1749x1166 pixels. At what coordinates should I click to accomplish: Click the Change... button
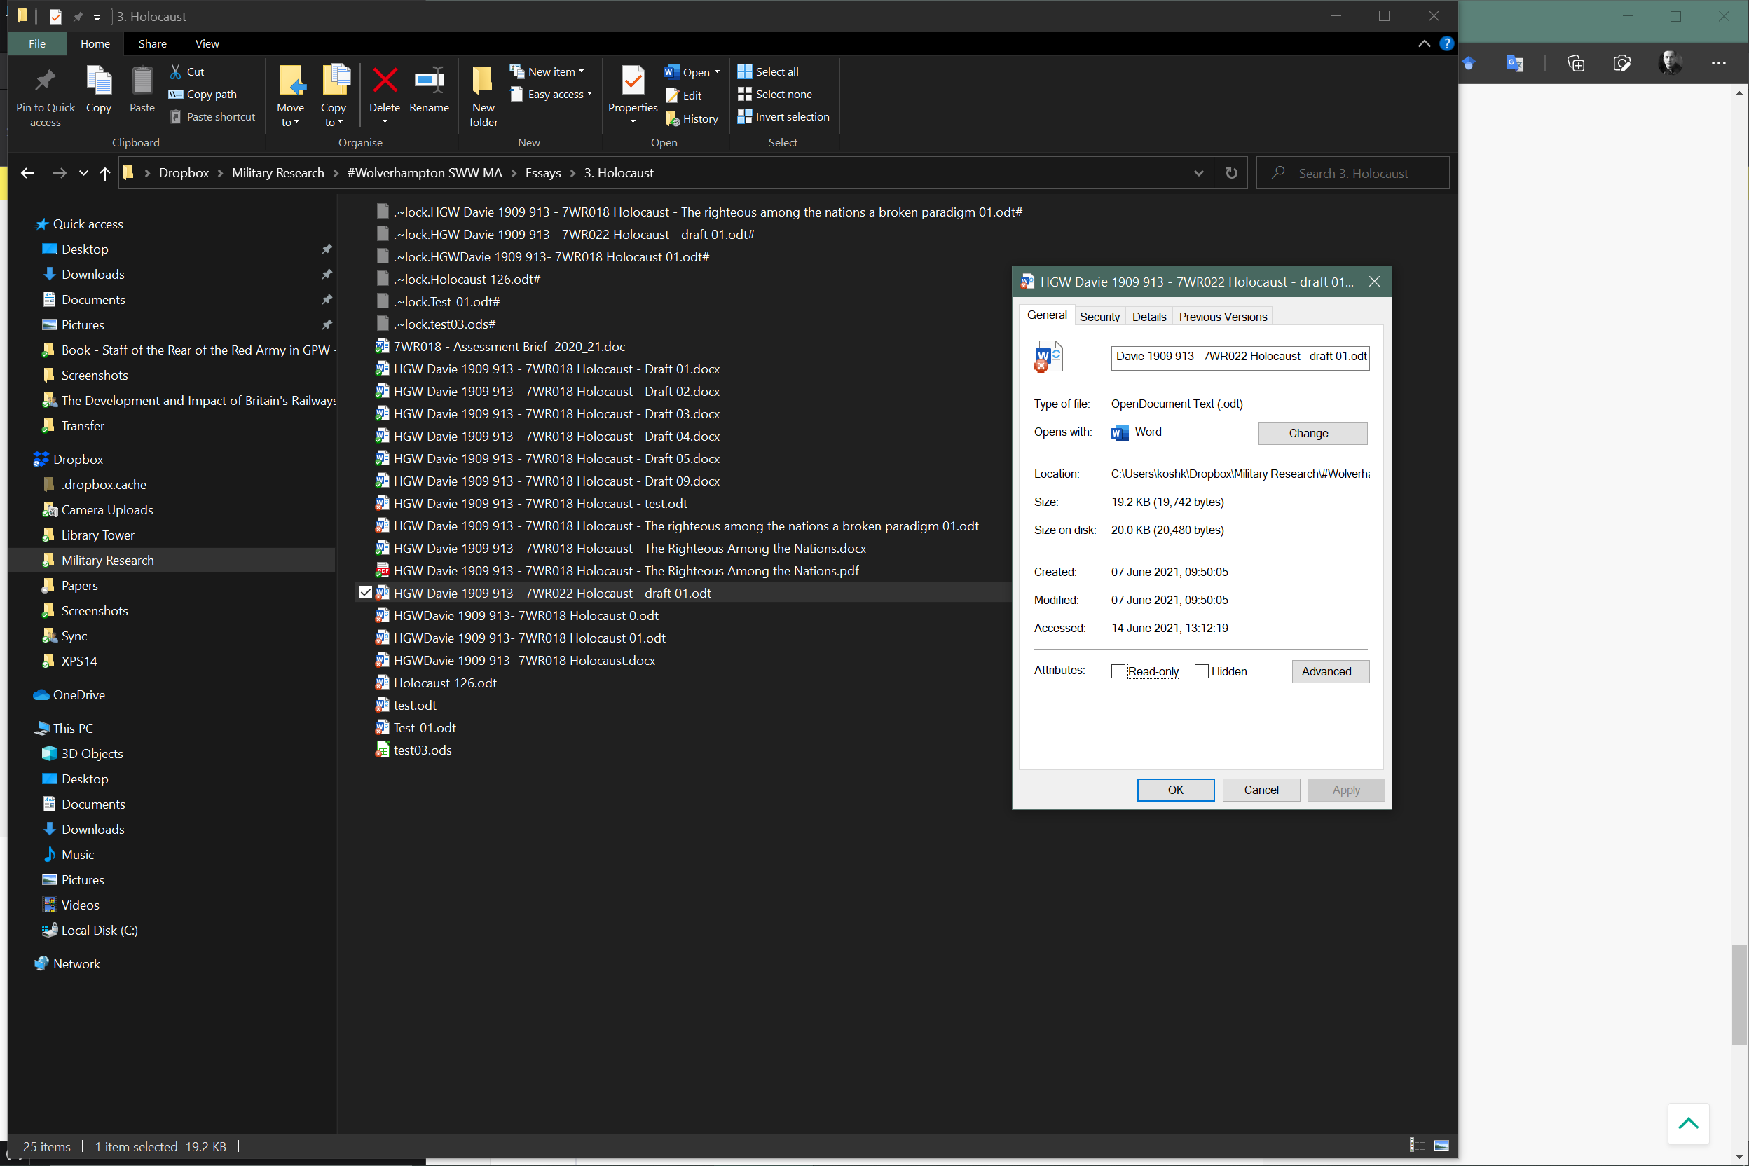1312,433
